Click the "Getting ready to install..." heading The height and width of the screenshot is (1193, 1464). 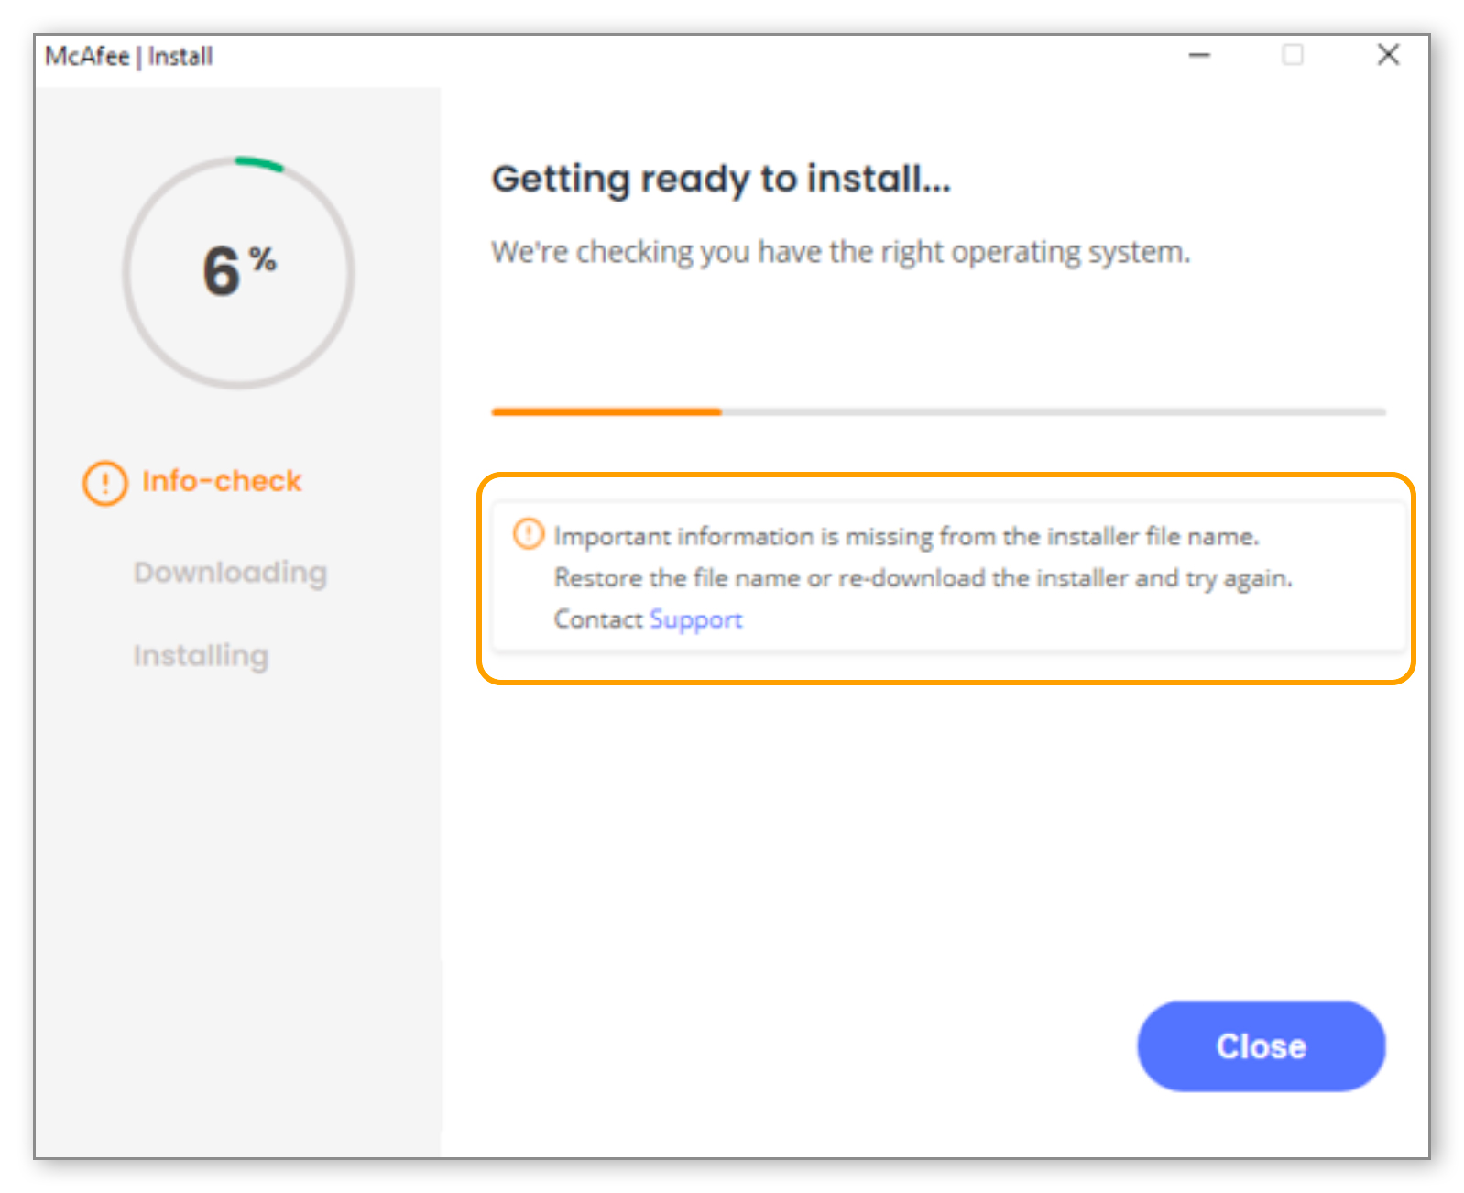click(721, 179)
